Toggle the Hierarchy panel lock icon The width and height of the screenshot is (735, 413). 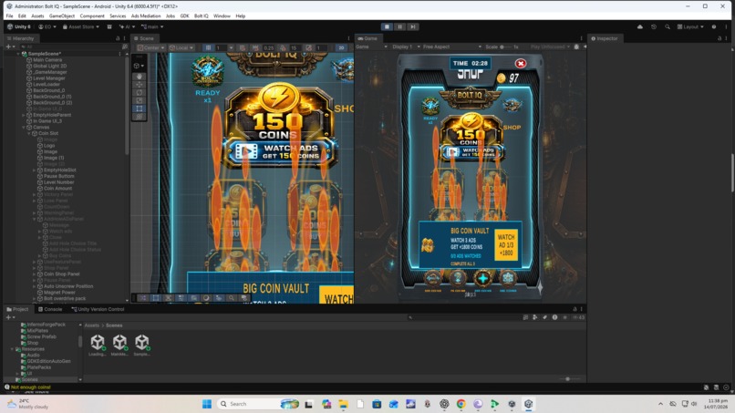tap(118, 38)
